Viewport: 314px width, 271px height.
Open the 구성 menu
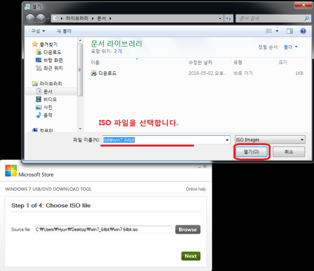pos(38,31)
